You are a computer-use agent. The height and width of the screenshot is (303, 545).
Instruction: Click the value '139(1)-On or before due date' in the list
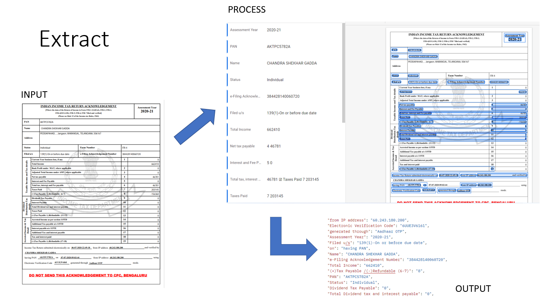point(292,113)
